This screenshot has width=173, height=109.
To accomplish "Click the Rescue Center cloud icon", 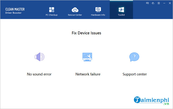I will pos(75,10).
